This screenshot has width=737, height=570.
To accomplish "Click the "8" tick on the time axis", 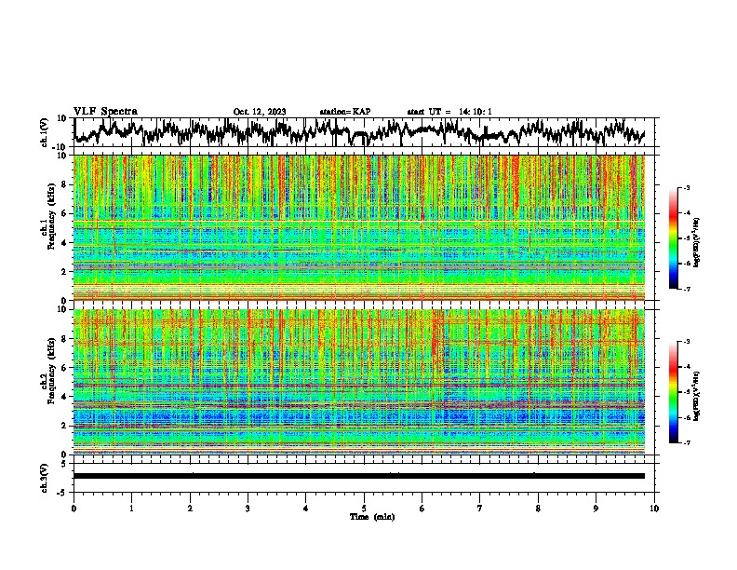I will coord(538,509).
